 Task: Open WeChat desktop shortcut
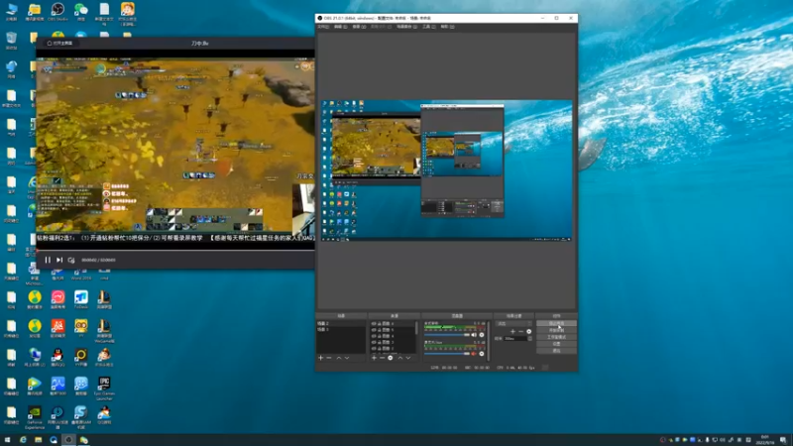point(81,12)
